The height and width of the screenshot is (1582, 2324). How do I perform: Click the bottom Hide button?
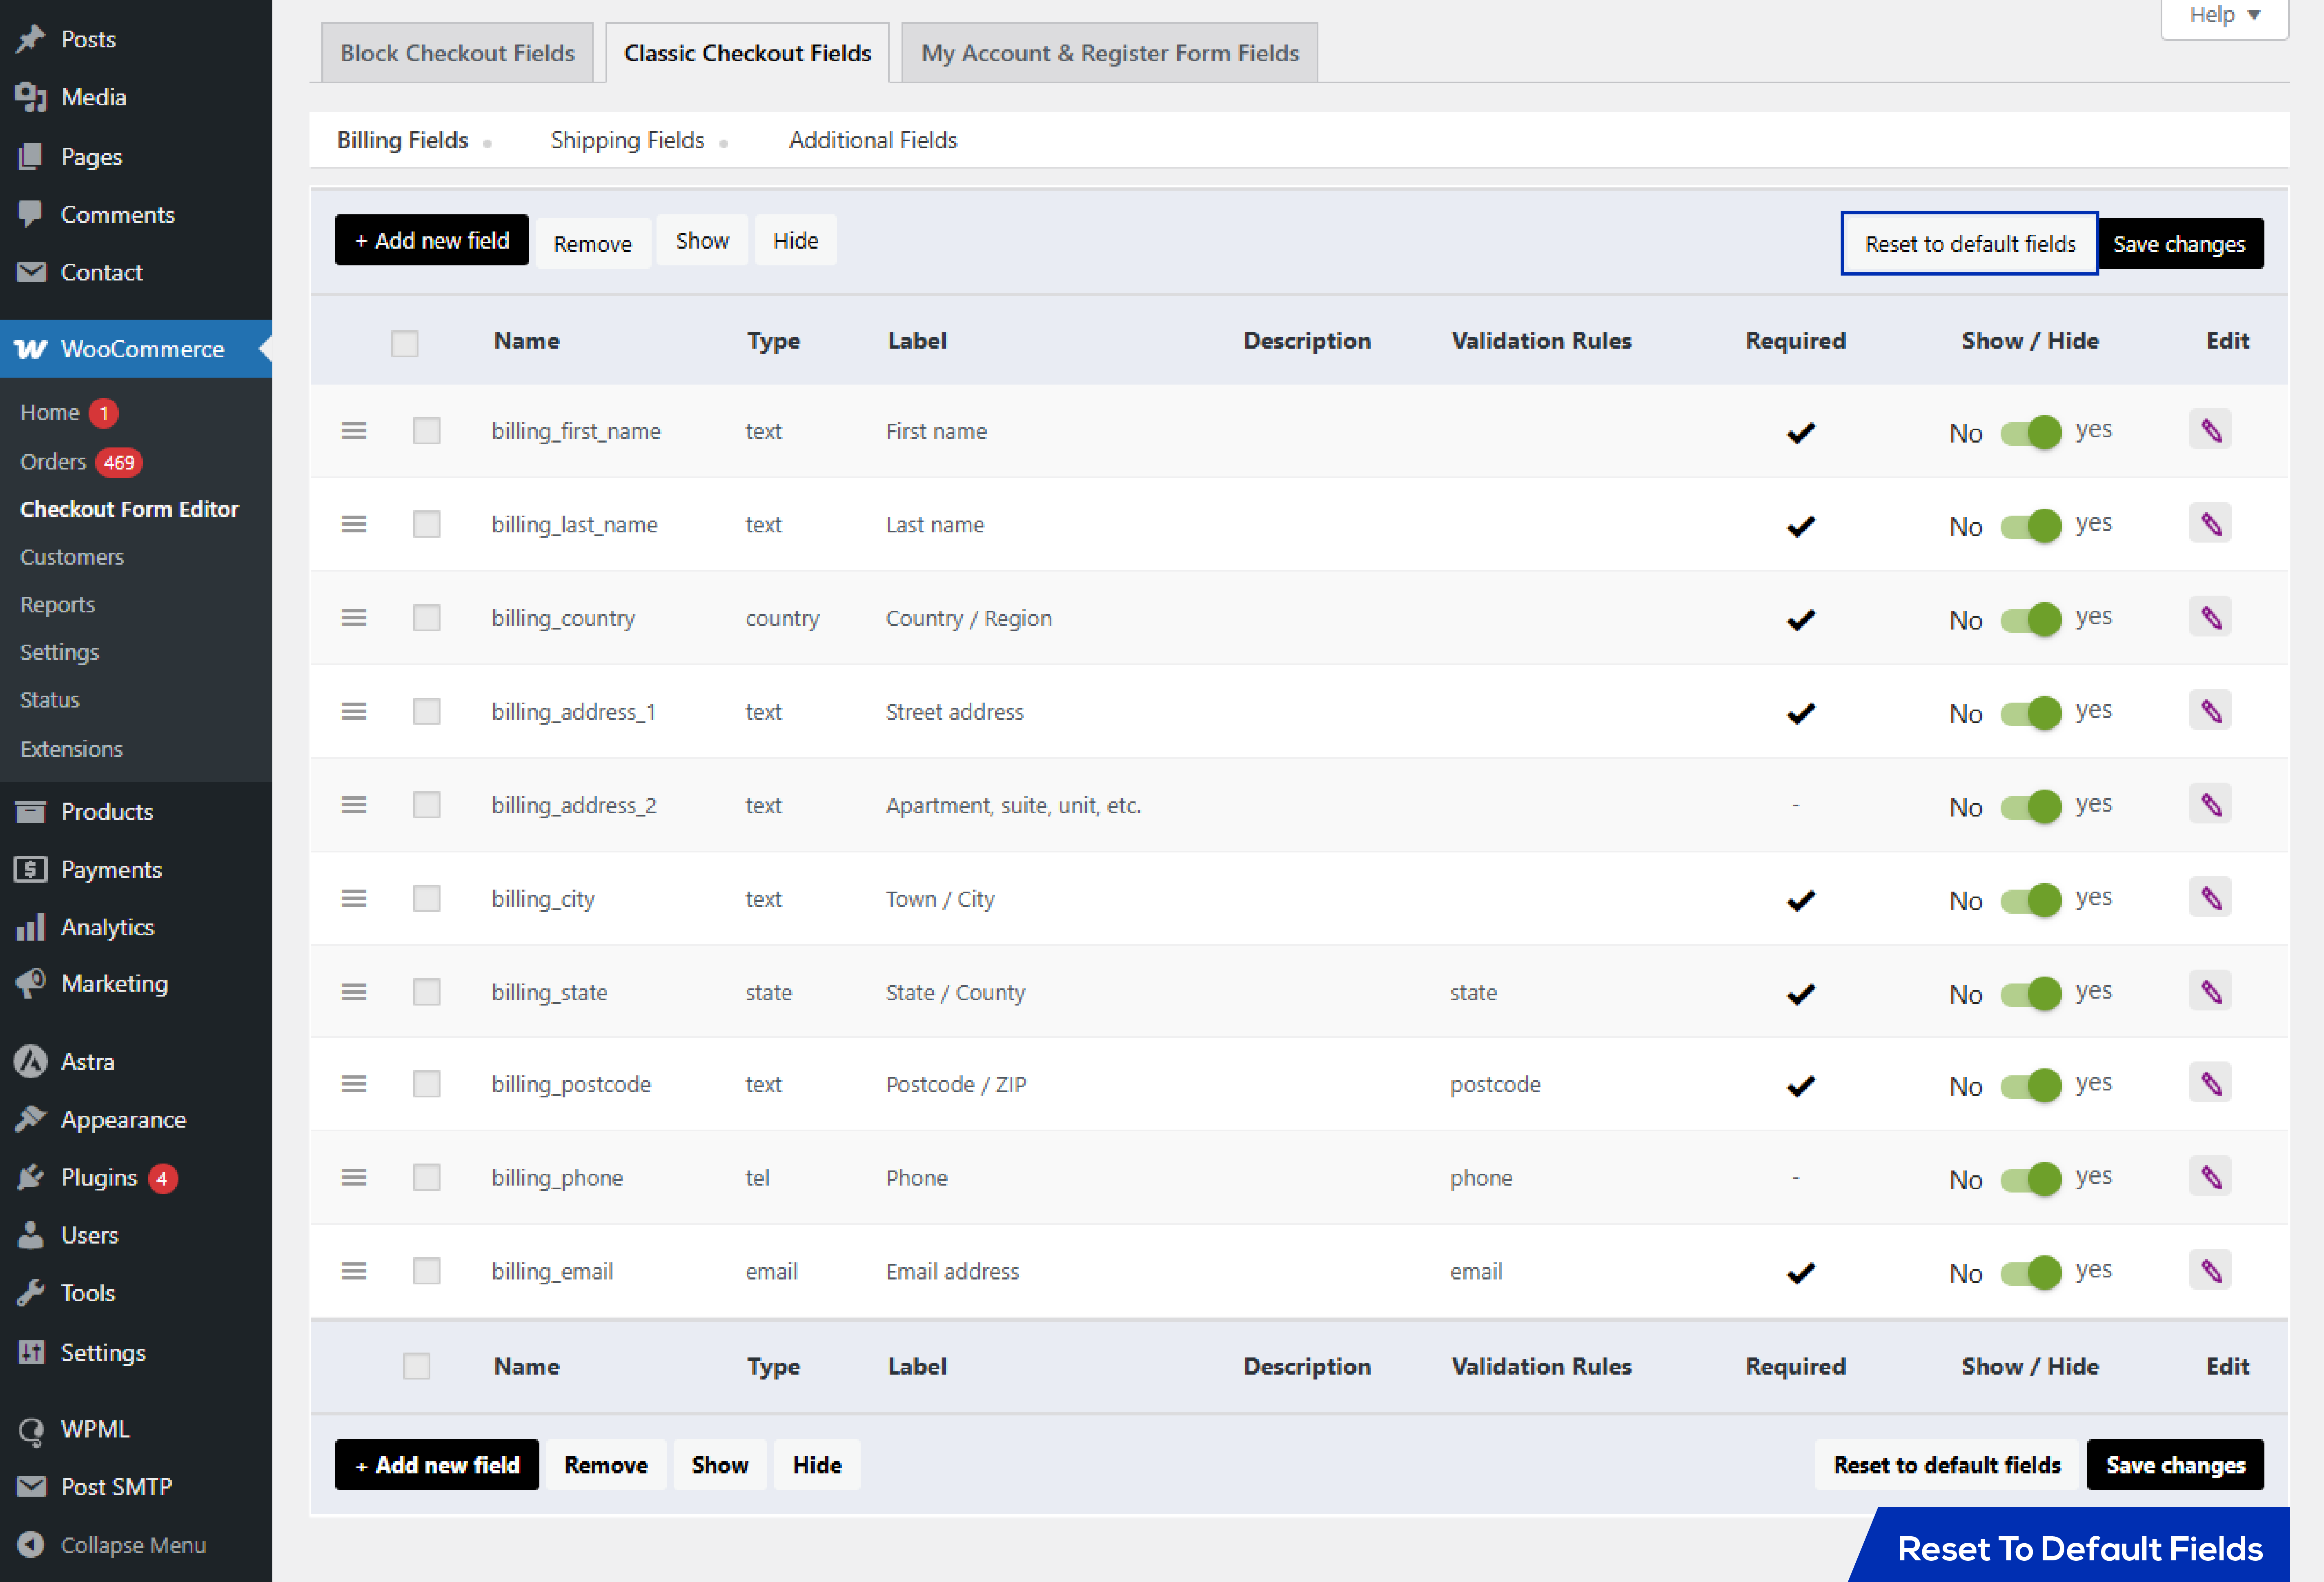[x=817, y=1465]
